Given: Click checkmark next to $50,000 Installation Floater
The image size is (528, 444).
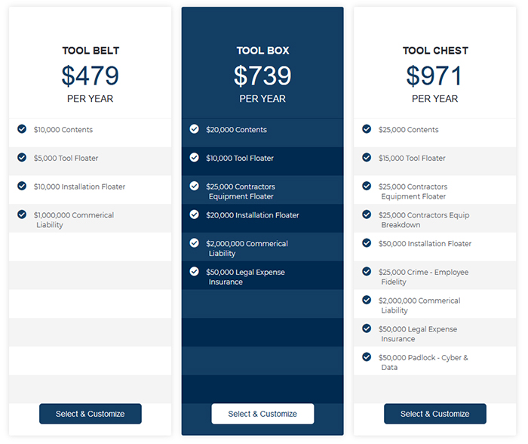Looking at the screenshot, I should (367, 243).
